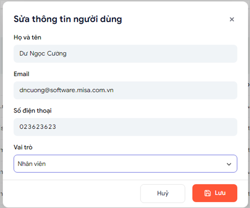Open the Vai trò role dropdown
This screenshot has width=250, height=208.
[x=125, y=164]
